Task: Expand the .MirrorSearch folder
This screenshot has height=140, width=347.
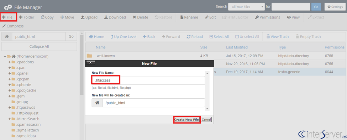Action: [10, 119]
